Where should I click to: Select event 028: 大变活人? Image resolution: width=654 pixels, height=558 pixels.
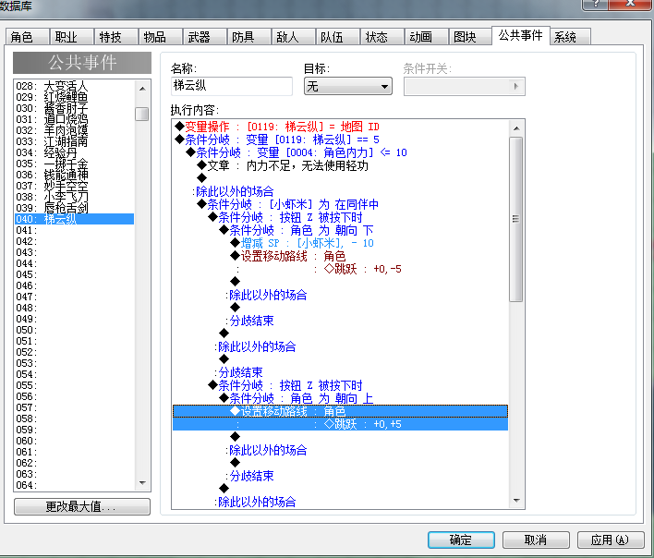tap(74, 86)
